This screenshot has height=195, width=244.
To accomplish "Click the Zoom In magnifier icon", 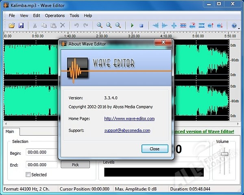I will pyautogui.click(x=100, y=26).
